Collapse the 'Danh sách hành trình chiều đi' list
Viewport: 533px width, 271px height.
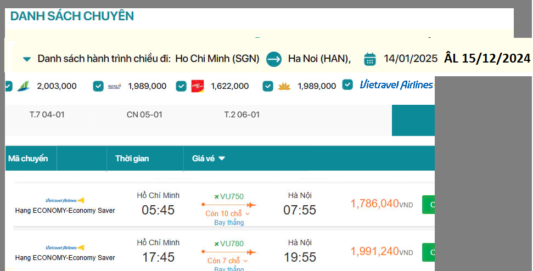coord(26,59)
